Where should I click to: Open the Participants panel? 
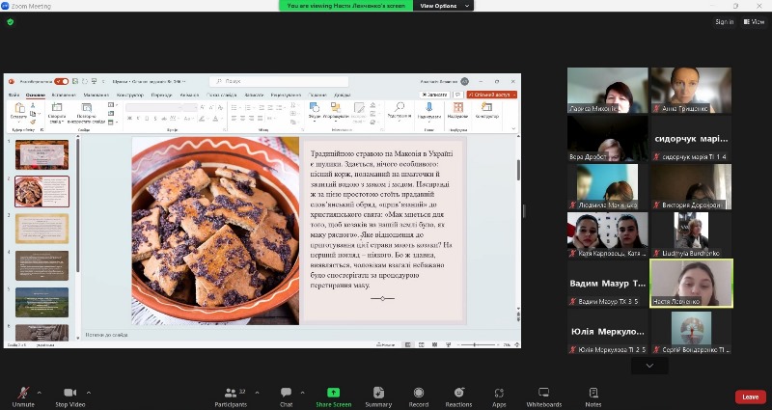230,396
